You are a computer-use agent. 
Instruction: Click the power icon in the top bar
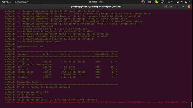186,2
